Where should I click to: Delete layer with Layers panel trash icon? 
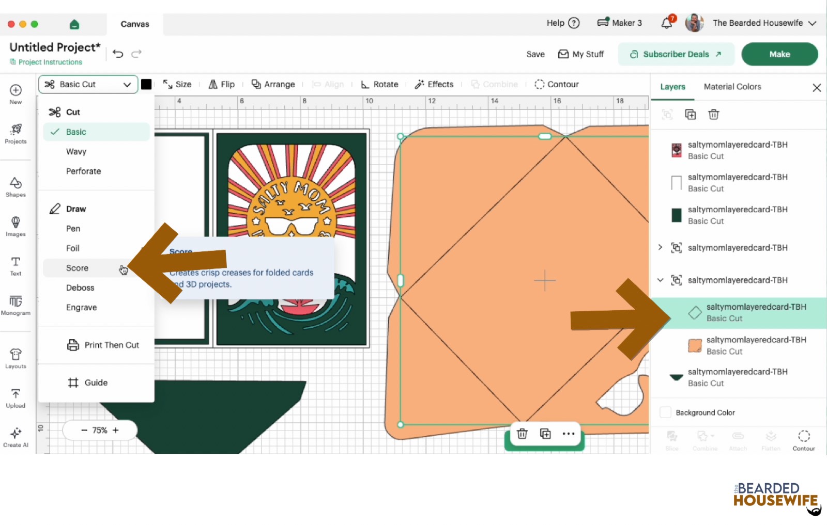tap(714, 115)
